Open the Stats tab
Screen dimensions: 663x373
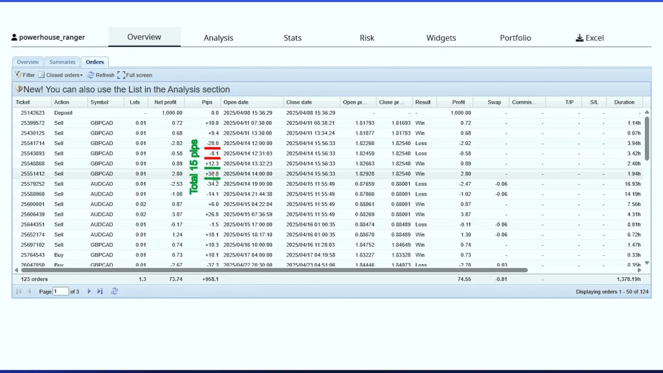tap(293, 38)
